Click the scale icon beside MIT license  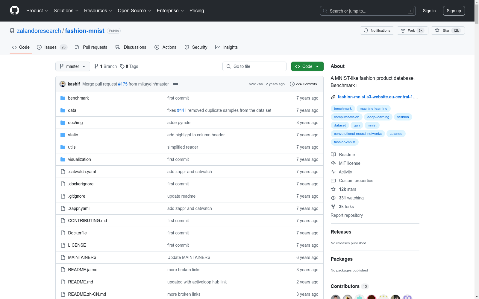pyautogui.click(x=333, y=163)
